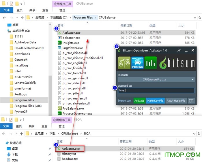
Task: Click the Patch Hosts File button
Action: [176, 101]
